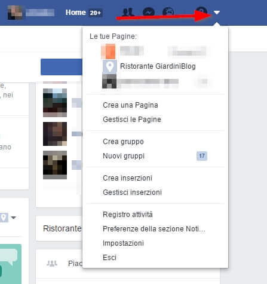
Task: Select Crea gruppo
Action: click(x=123, y=142)
